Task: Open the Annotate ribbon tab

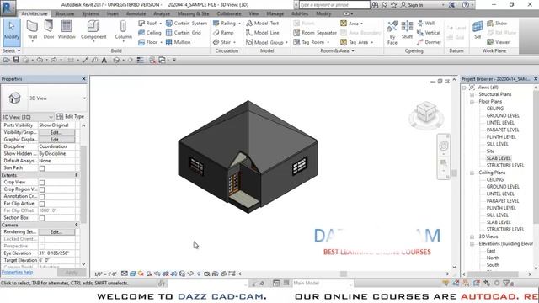Action: (136, 13)
